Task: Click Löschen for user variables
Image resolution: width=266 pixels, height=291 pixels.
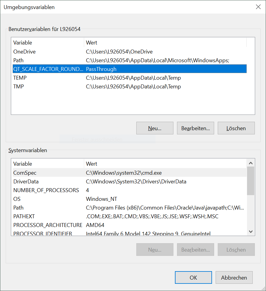Action: [236, 128]
